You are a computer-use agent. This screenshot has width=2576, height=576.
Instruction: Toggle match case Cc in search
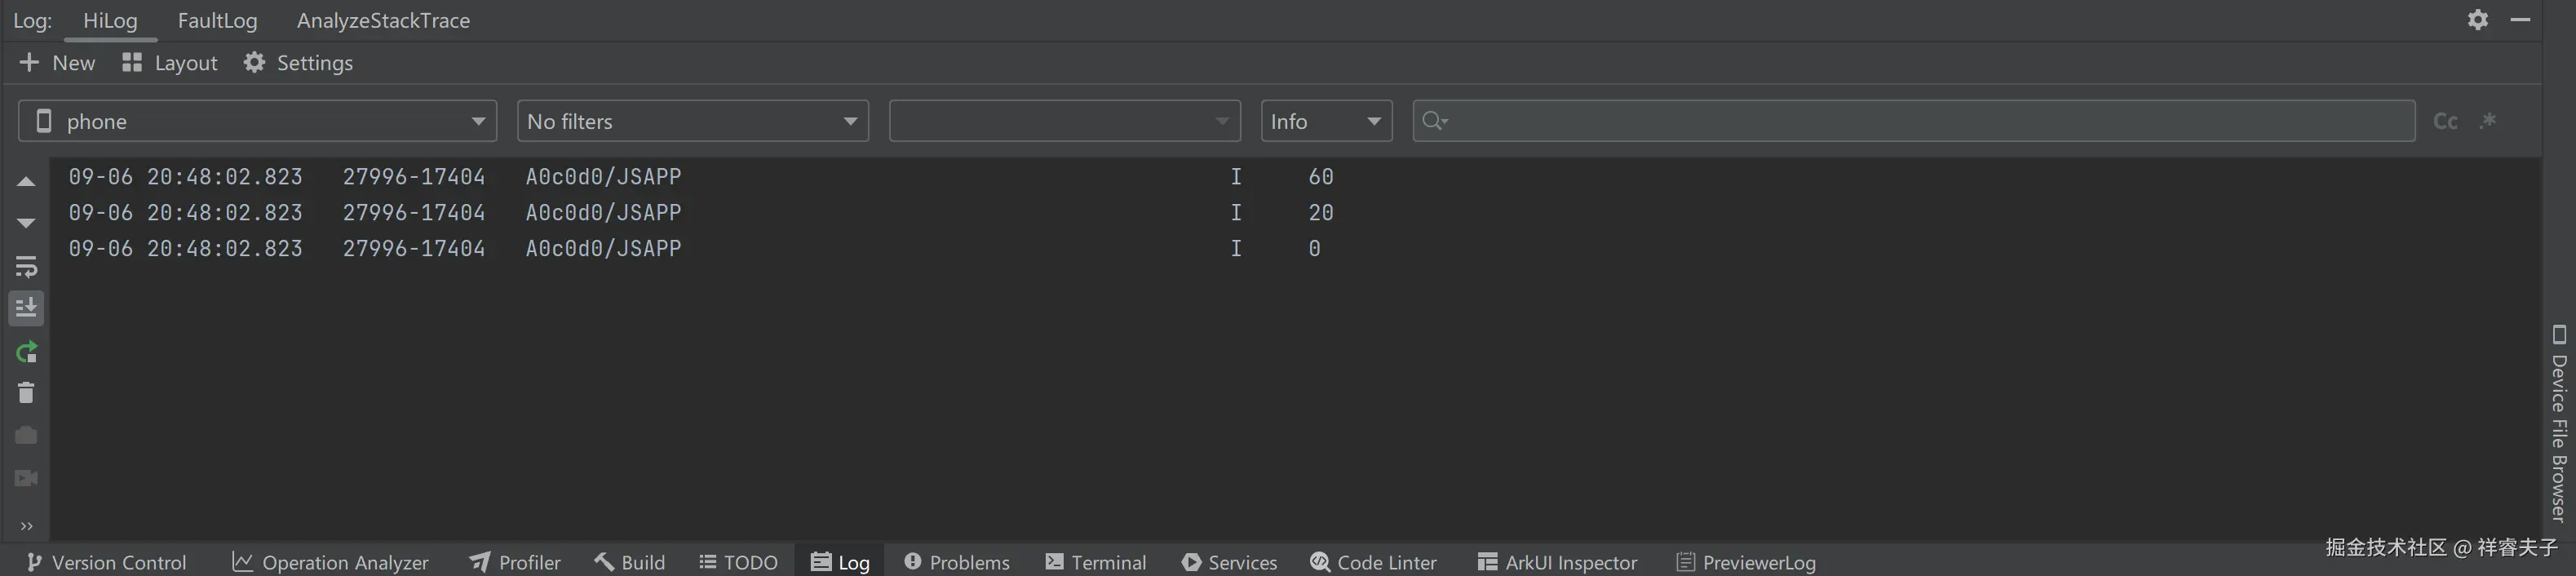click(2445, 121)
